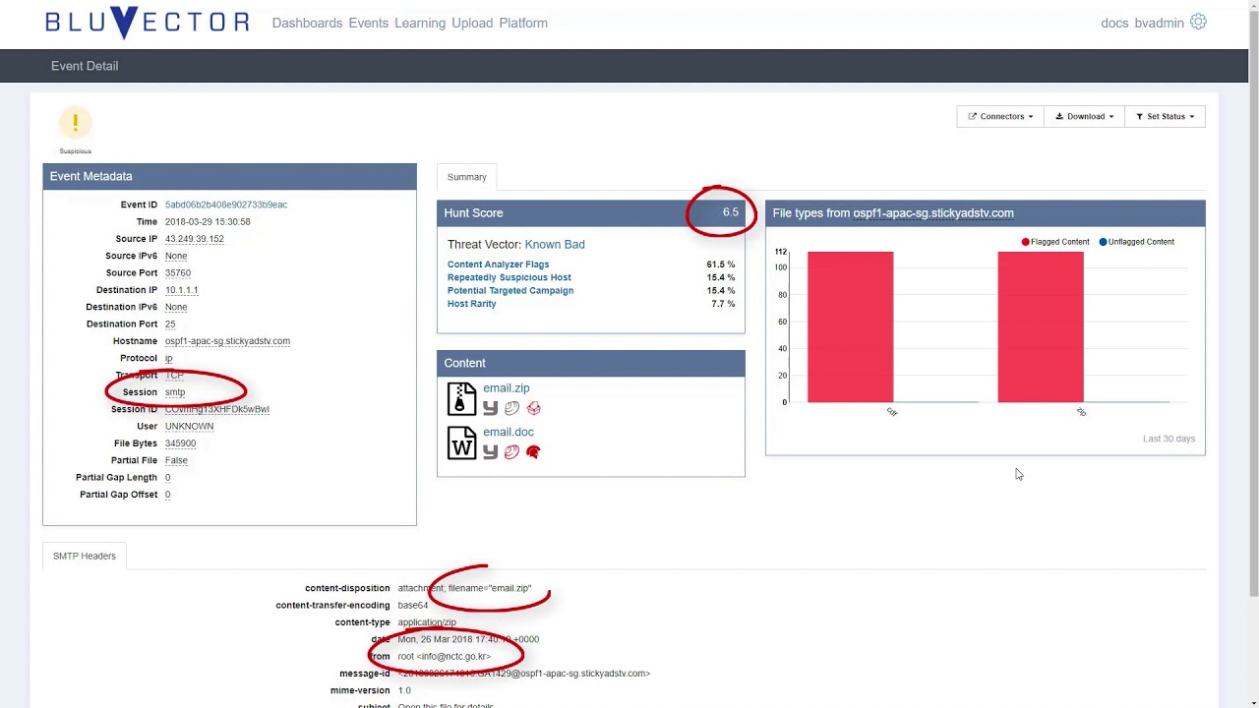Screen dimensions: 1259x708
Task: Click the File Bytes value 345900
Action: pos(180,443)
